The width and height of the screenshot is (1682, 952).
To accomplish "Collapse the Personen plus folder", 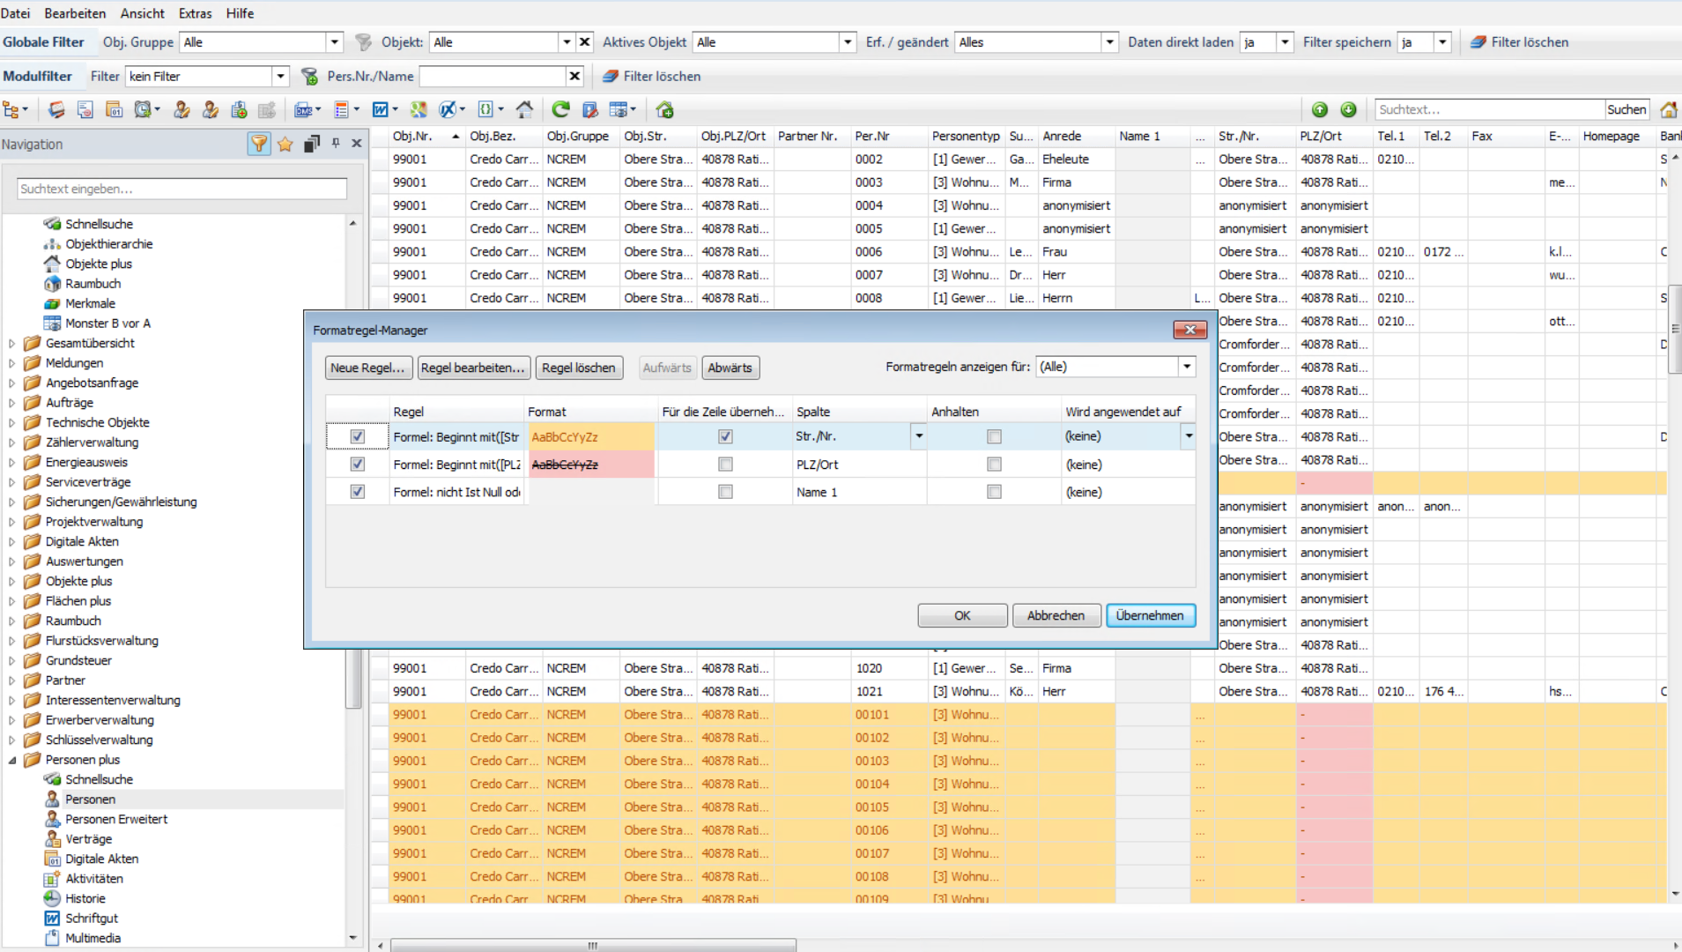I will (11, 760).
